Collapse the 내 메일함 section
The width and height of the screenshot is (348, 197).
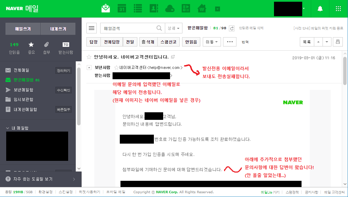click(x=8, y=128)
